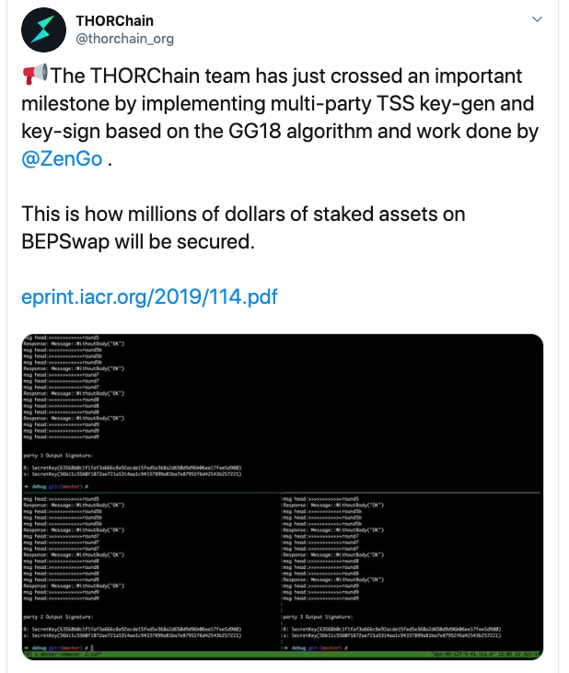Click the docker-compose tmux window tab
Image resolution: width=569 pixels, height=673 pixels.
(53, 655)
